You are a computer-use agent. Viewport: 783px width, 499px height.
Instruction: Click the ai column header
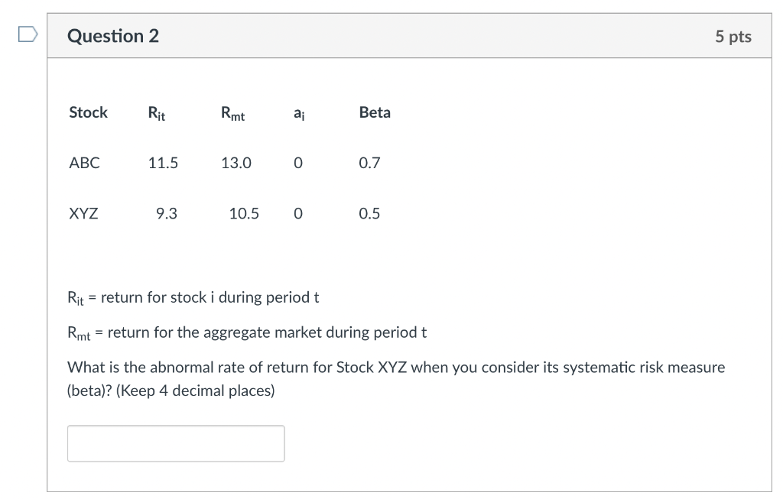click(x=298, y=113)
